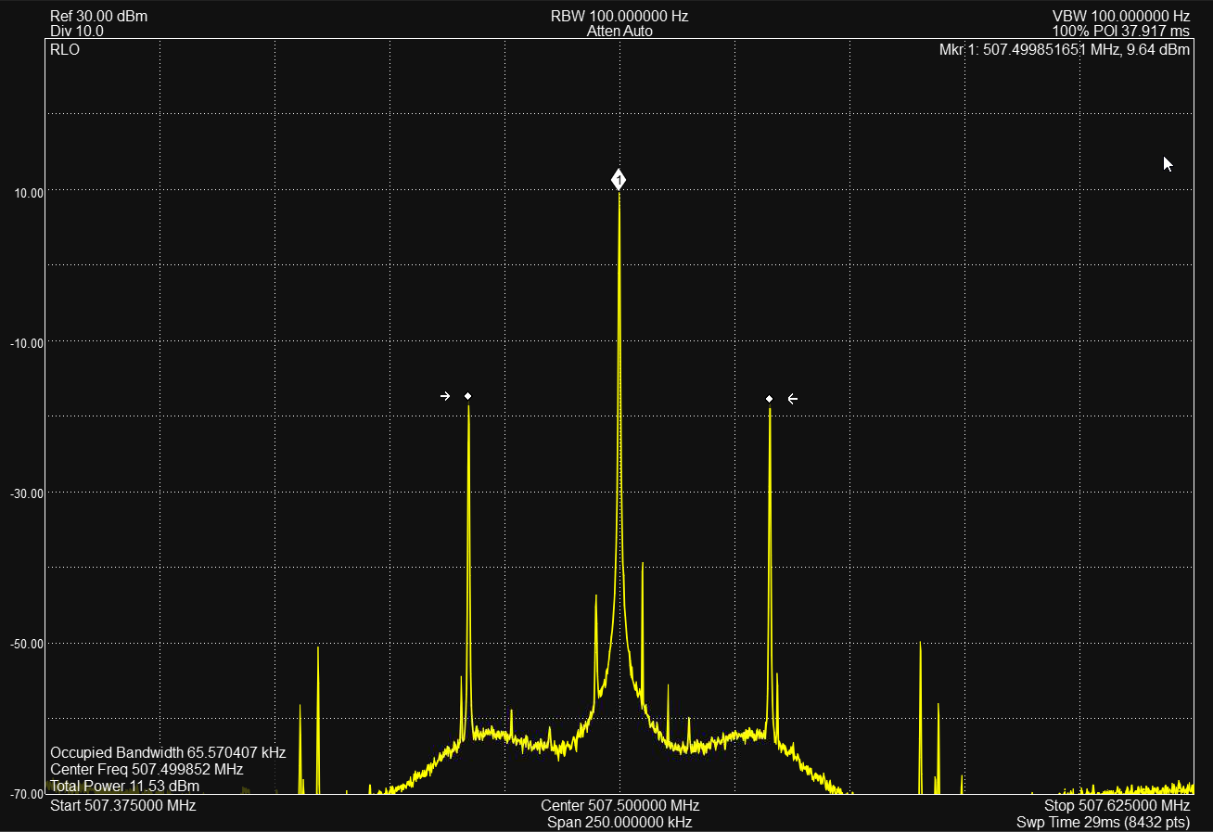The image size is (1213, 832).
Task: Select the left occupied bandwidth arrow indicator
Action: (445, 396)
